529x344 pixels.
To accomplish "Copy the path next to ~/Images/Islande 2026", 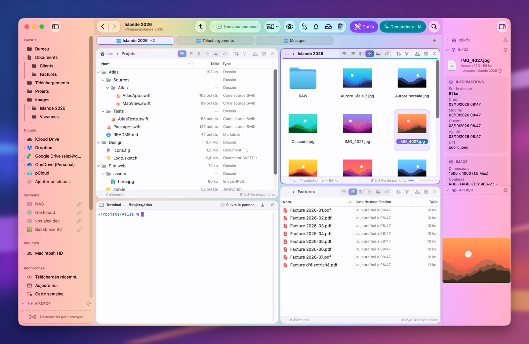I will tap(500, 71).
